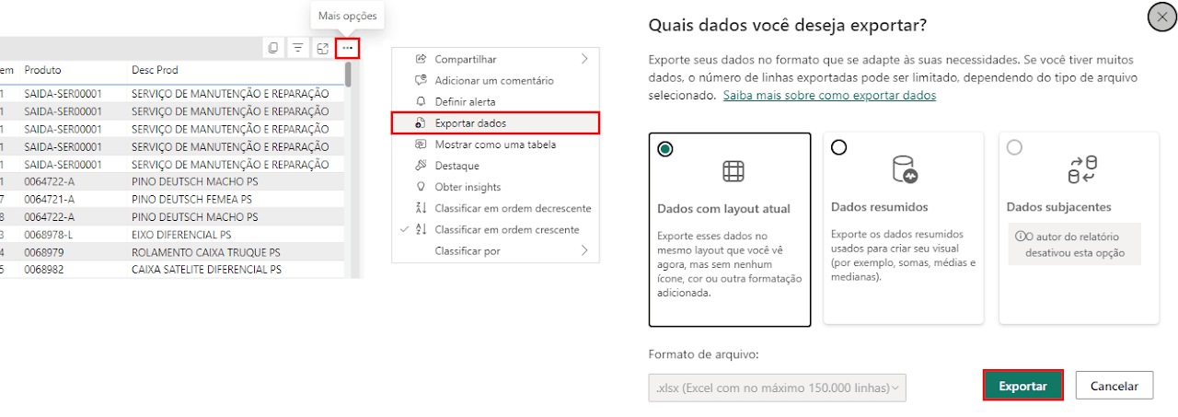
Task: Click the Dados com layout atual grid icon
Action: click(733, 171)
